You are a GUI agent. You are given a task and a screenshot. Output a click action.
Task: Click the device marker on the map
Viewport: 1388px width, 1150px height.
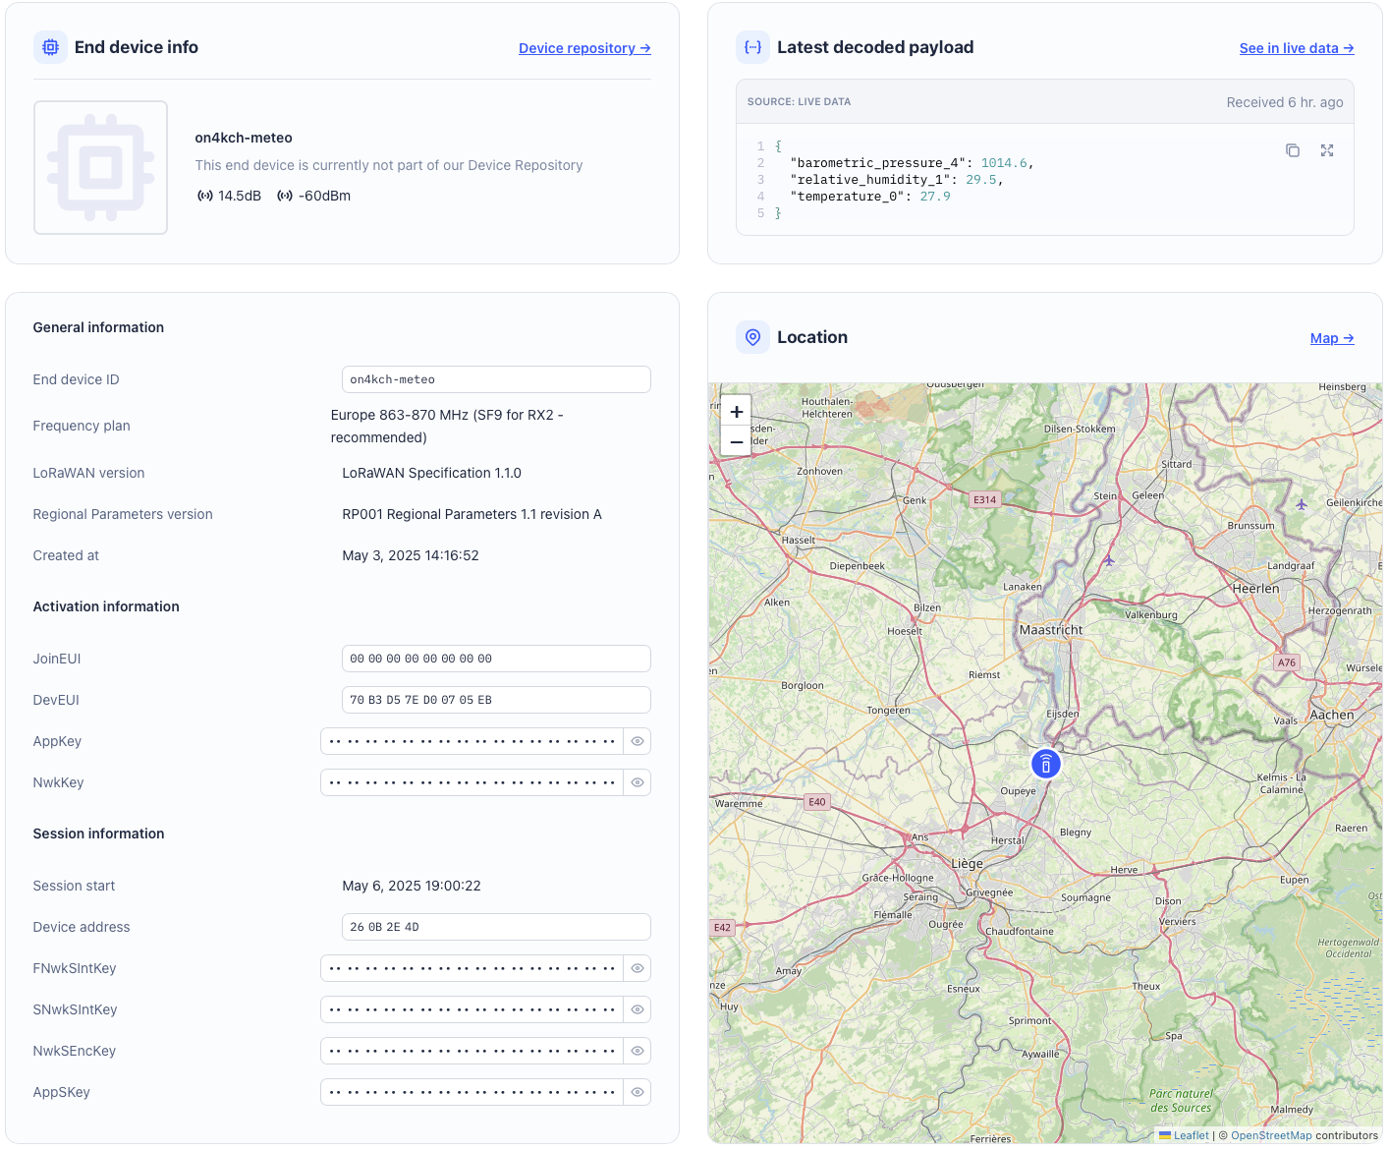coord(1045,764)
